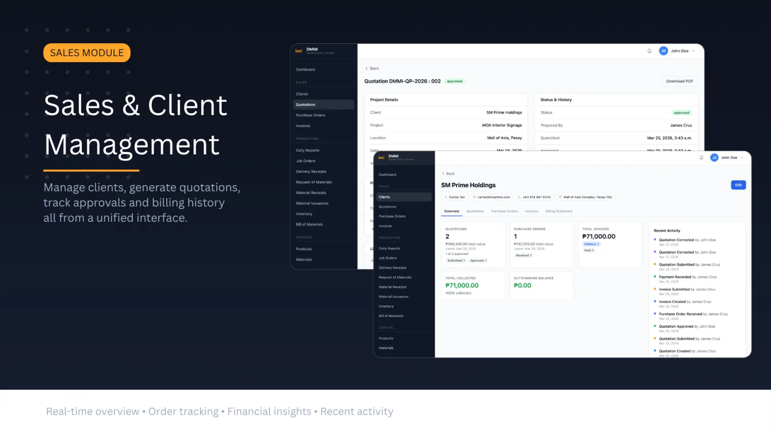Click the envelope icon beside carlos@smprime.com

click(475, 197)
